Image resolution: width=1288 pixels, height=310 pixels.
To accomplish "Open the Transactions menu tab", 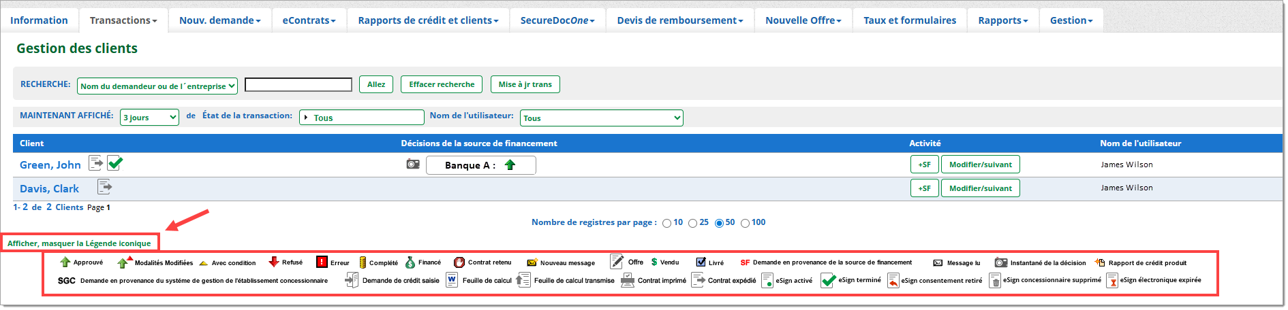I will click(123, 20).
